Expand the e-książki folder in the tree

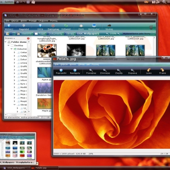[x=14, y=63]
